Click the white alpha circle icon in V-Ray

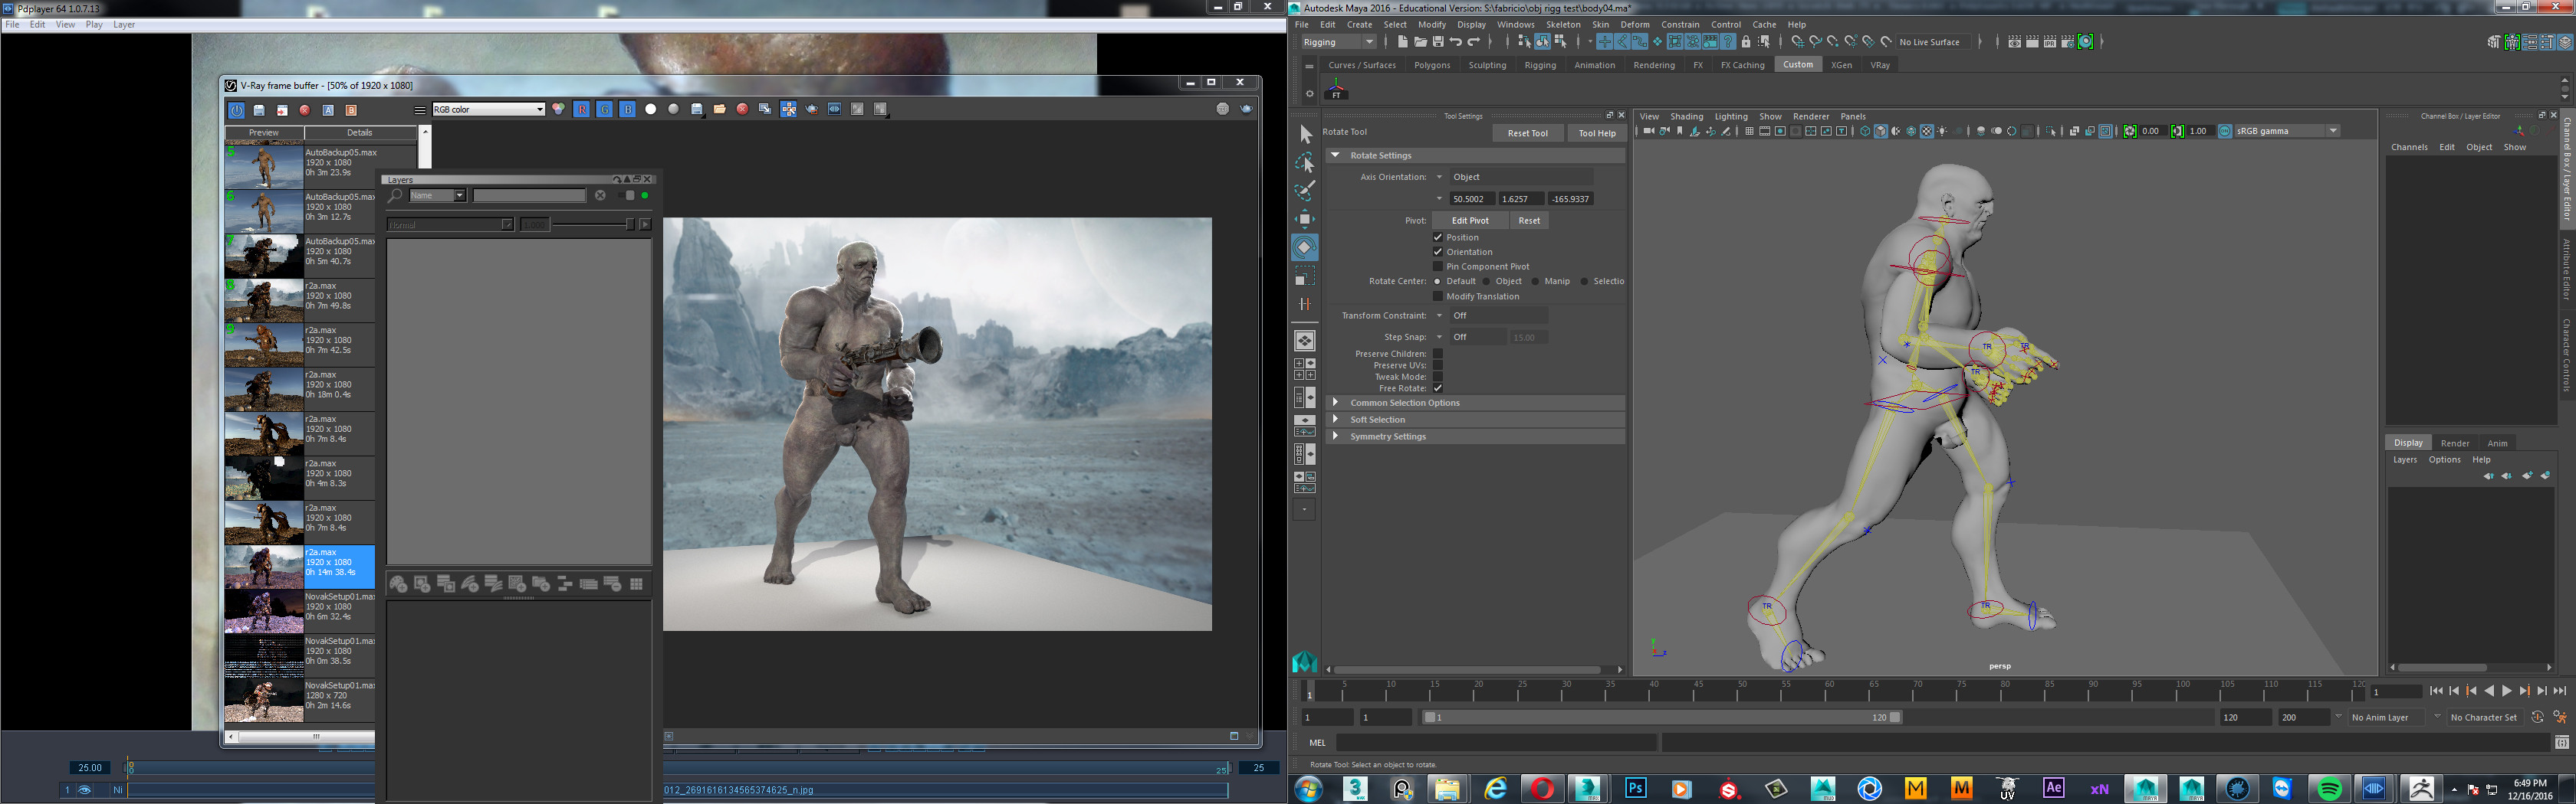pyautogui.click(x=651, y=109)
